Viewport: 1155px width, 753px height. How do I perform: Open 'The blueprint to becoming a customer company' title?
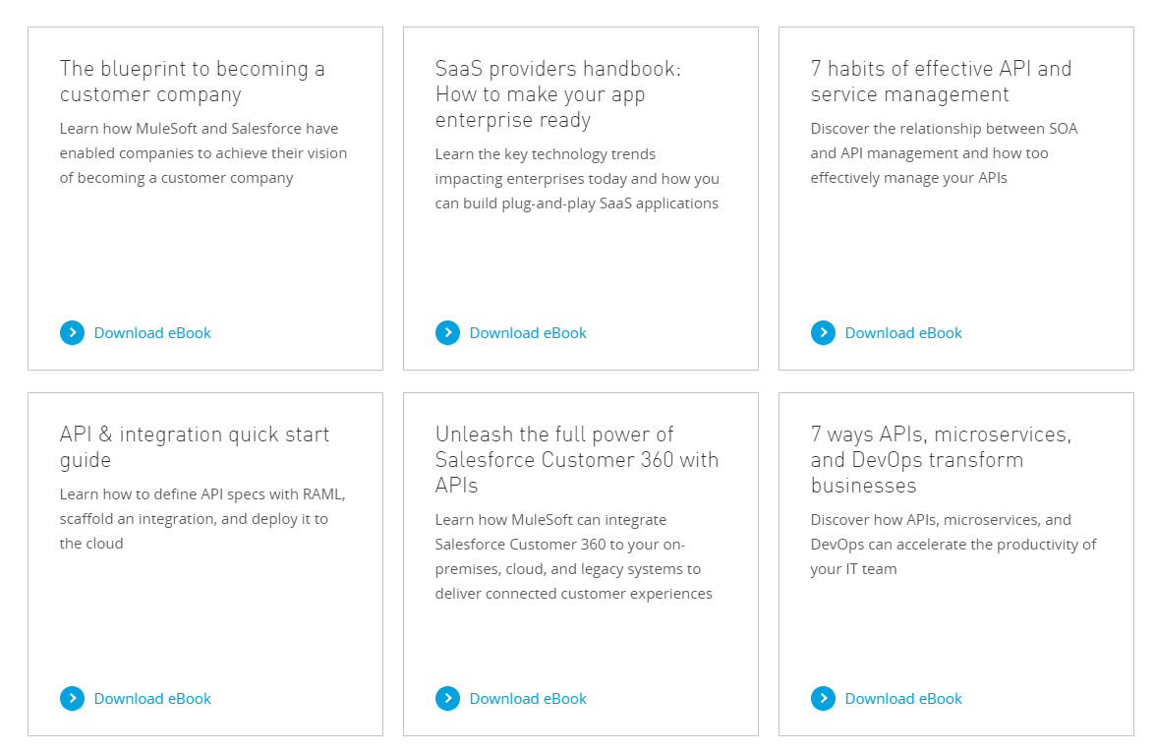point(193,81)
